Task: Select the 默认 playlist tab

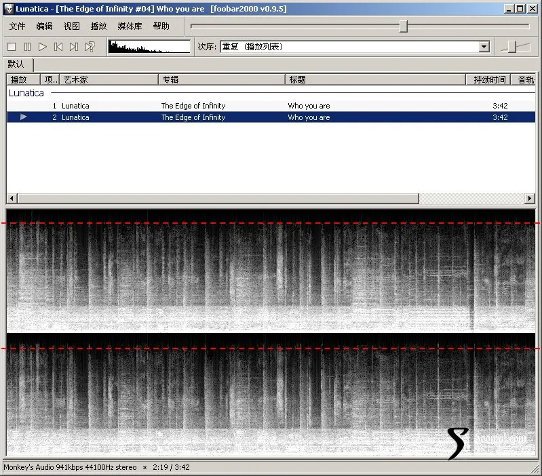Action: pyautogui.click(x=16, y=64)
